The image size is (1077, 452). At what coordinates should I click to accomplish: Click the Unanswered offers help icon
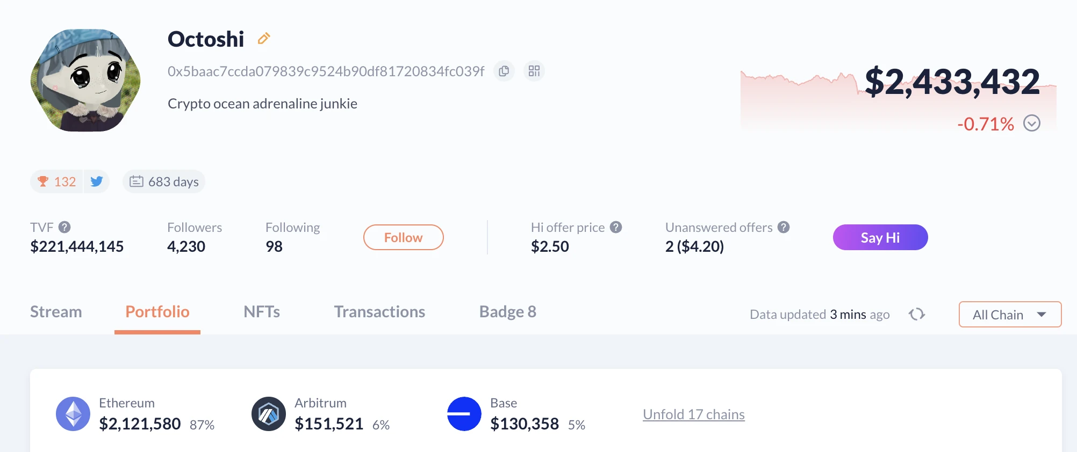click(784, 227)
